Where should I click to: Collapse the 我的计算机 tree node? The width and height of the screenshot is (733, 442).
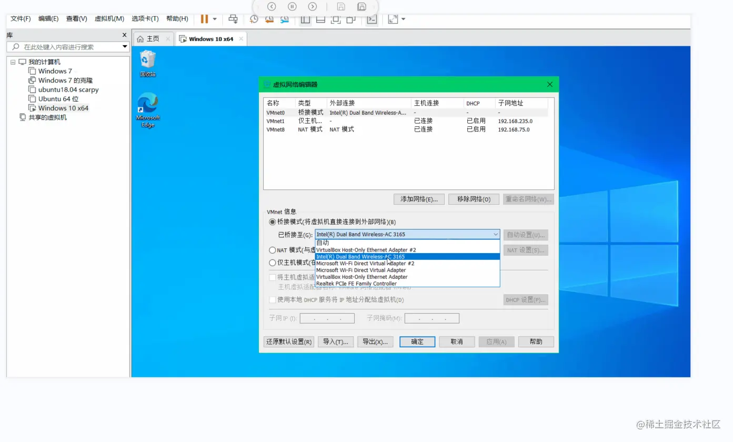pos(13,62)
